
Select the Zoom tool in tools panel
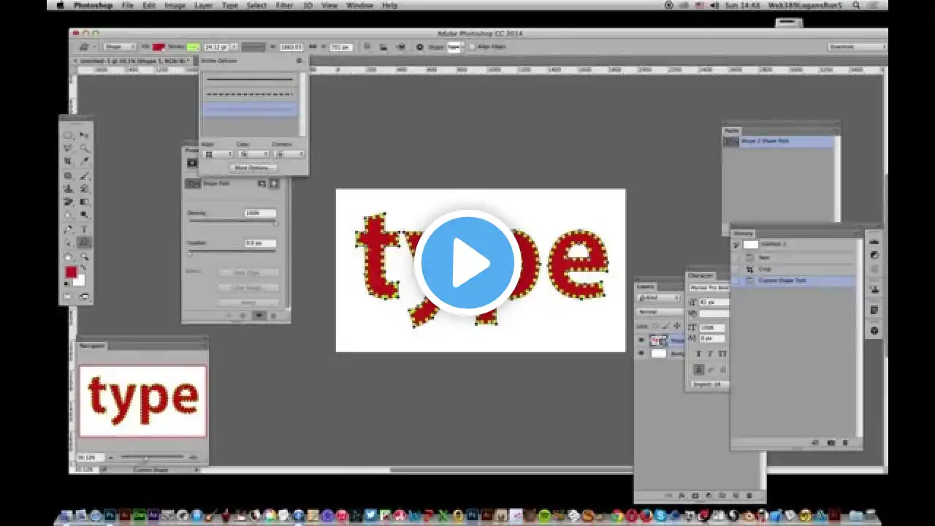84,256
